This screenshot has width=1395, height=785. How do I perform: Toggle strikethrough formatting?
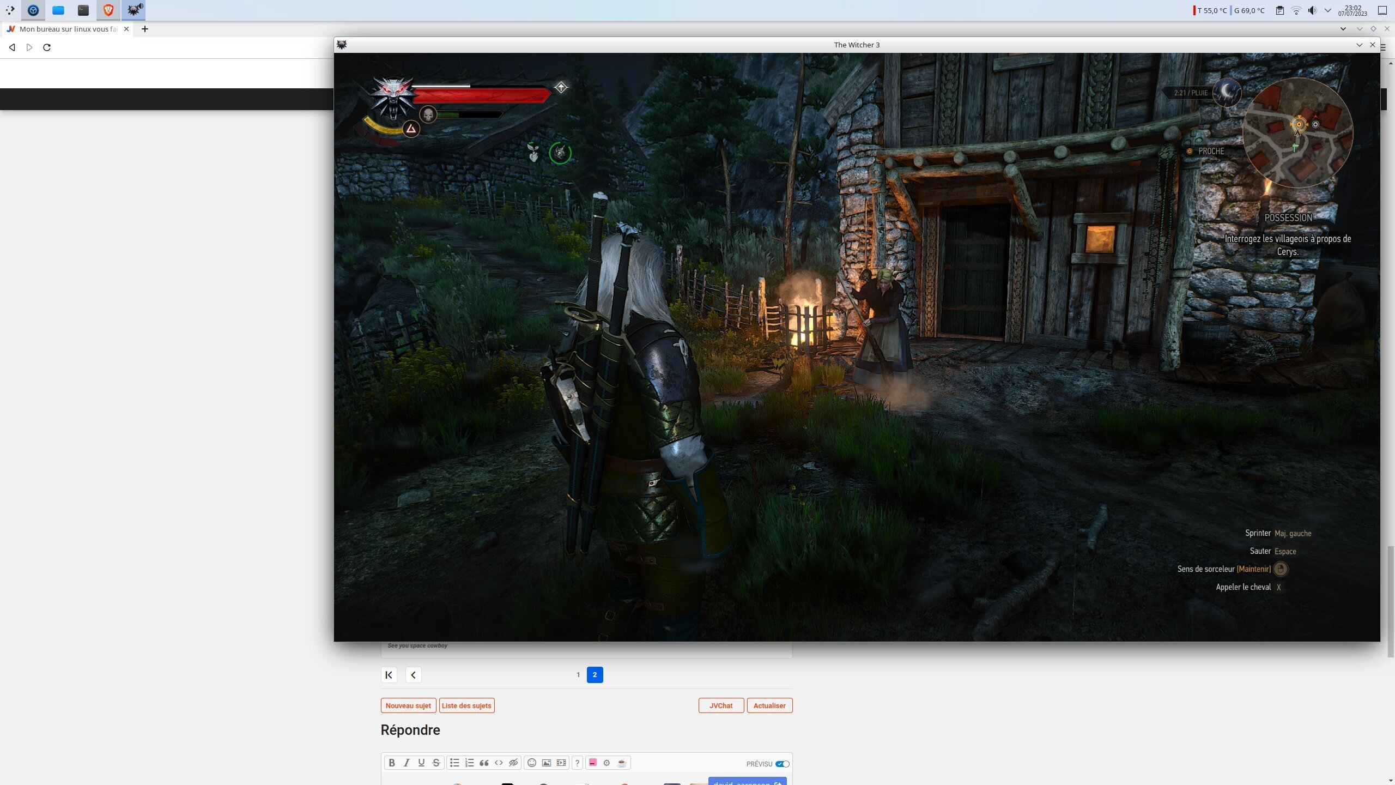pyautogui.click(x=436, y=763)
